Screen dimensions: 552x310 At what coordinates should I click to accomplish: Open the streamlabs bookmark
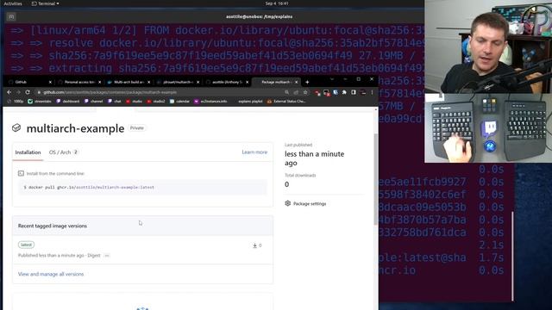point(40,102)
